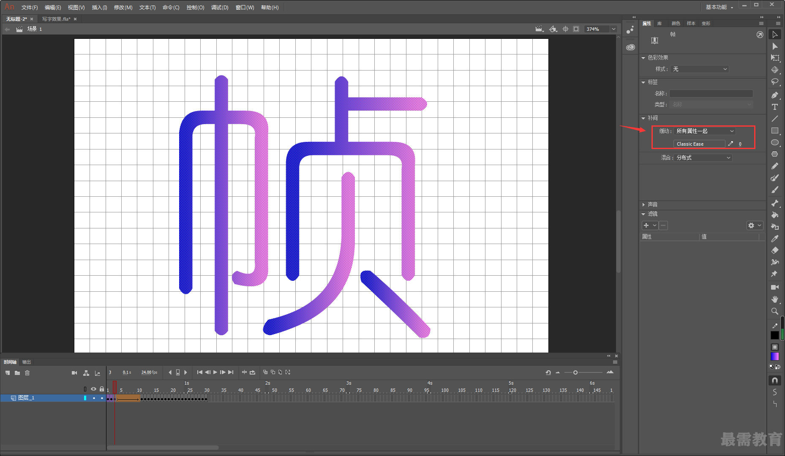Screen dimensions: 785x456
Task: Select the Subselection tool
Action: pos(774,46)
